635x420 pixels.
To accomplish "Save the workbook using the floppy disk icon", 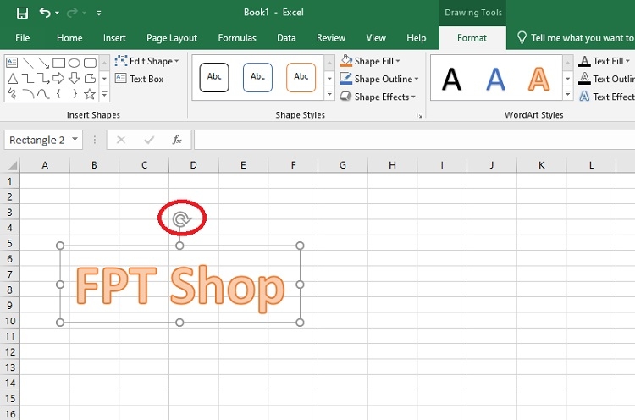I will point(22,13).
